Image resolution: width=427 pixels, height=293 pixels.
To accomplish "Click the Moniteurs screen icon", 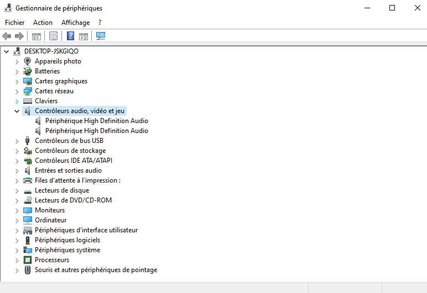I will (28, 210).
